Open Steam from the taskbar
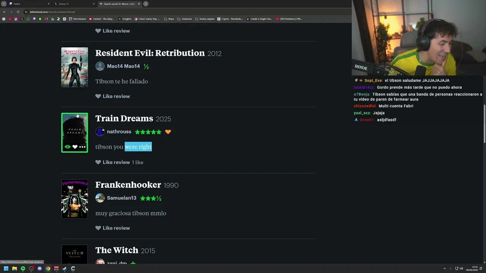486x273 pixels. [x=65, y=268]
